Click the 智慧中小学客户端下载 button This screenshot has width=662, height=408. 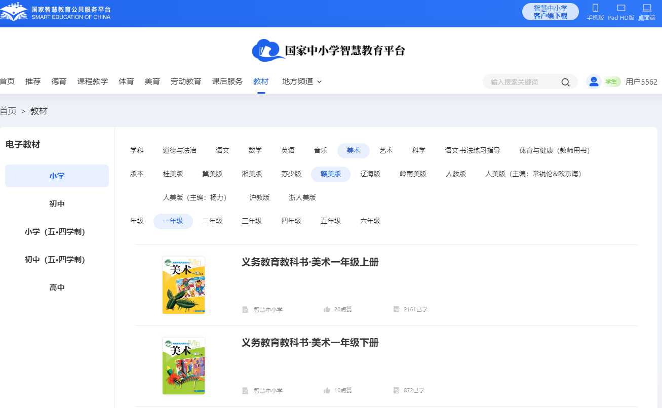551,12
